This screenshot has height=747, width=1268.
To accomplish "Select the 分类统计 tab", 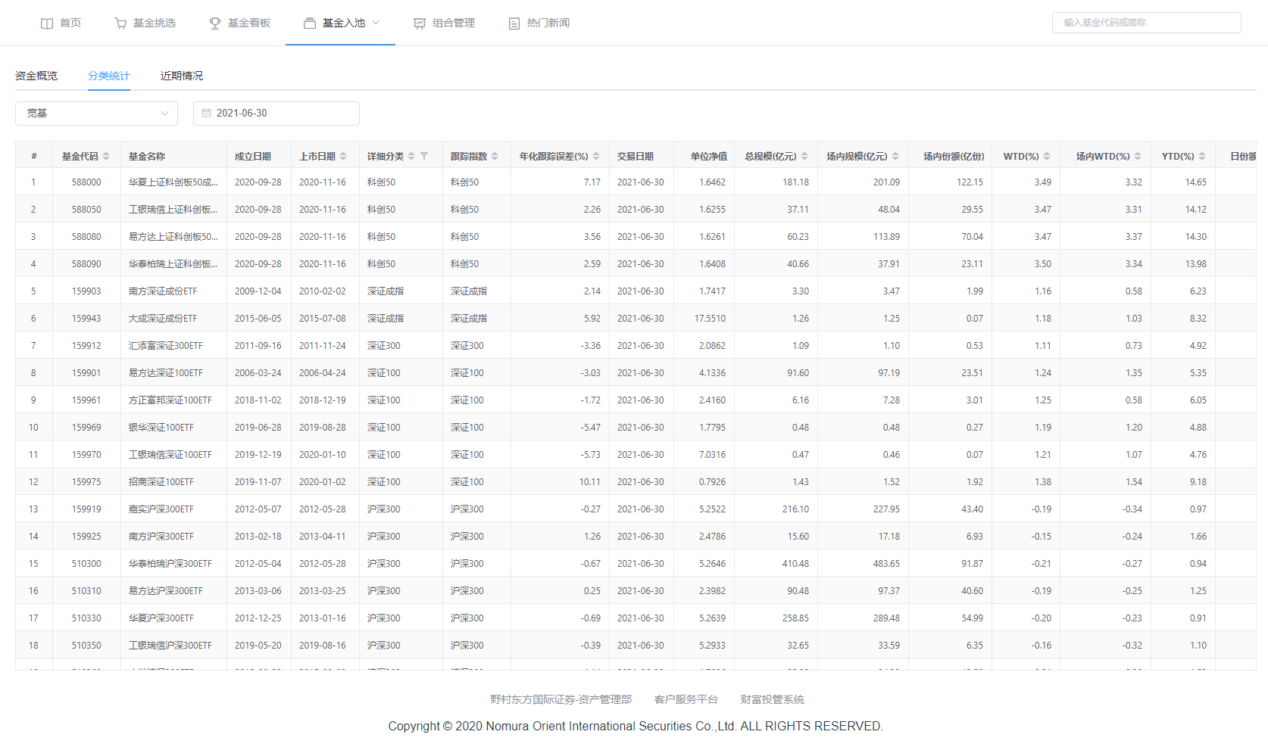I will click(x=109, y=76).
